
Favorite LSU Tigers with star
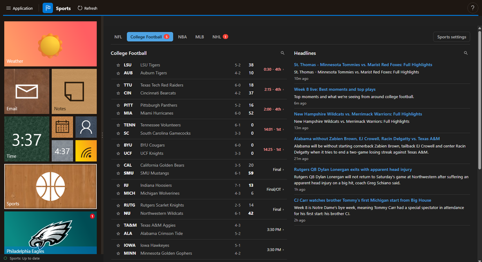pyautogui.click(x=118, y=65)
